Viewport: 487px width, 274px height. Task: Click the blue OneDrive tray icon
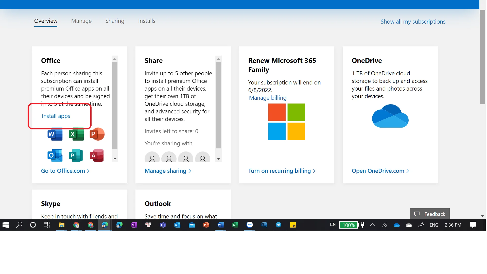pos(397,225)
